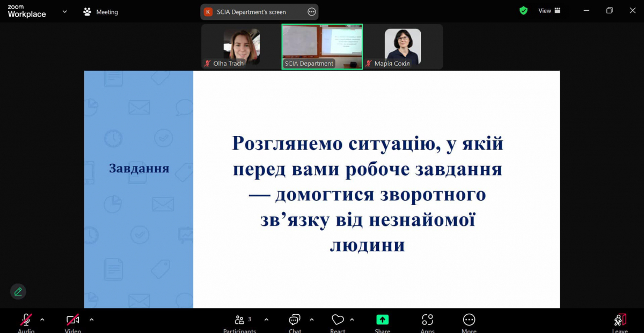Click the muted mic indicator on Марія Сокіл

pos(369,63)
